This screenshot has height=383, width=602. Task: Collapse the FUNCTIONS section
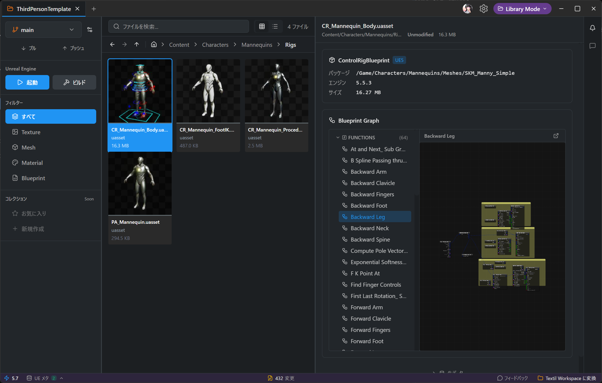(x=338, y=137)
